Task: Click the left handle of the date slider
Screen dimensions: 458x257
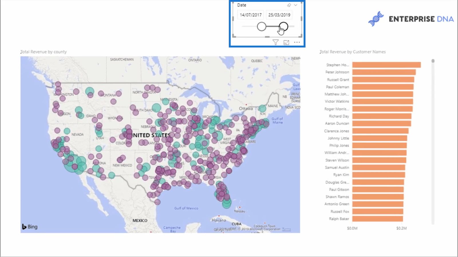Action: pyautogui.click(x=261, y=27)
